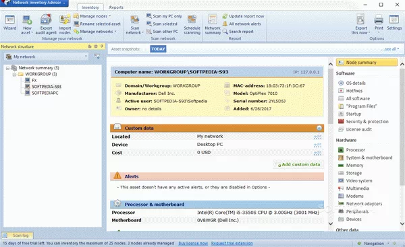Click Search report
405x247 pixels.
238,32
